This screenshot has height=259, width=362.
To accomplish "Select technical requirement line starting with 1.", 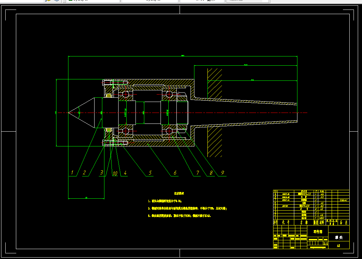I will [x=165, y=201].
